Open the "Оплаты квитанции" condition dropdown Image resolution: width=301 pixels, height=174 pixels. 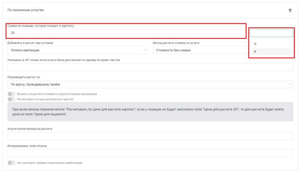(x=78, y=50)
